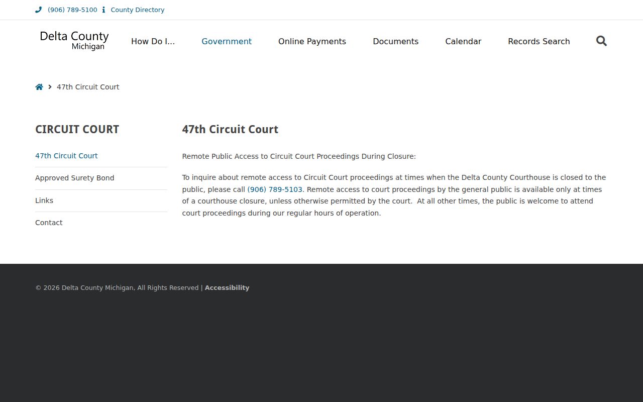Click the search magnifier icon
The height and width of the screenshot is (402, 643).
[x=601, y=41]
